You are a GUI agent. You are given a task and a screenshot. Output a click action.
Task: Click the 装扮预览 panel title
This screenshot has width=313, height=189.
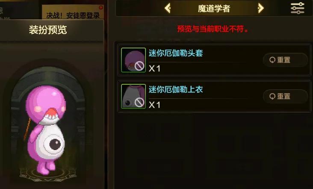[x=48, y=30]
